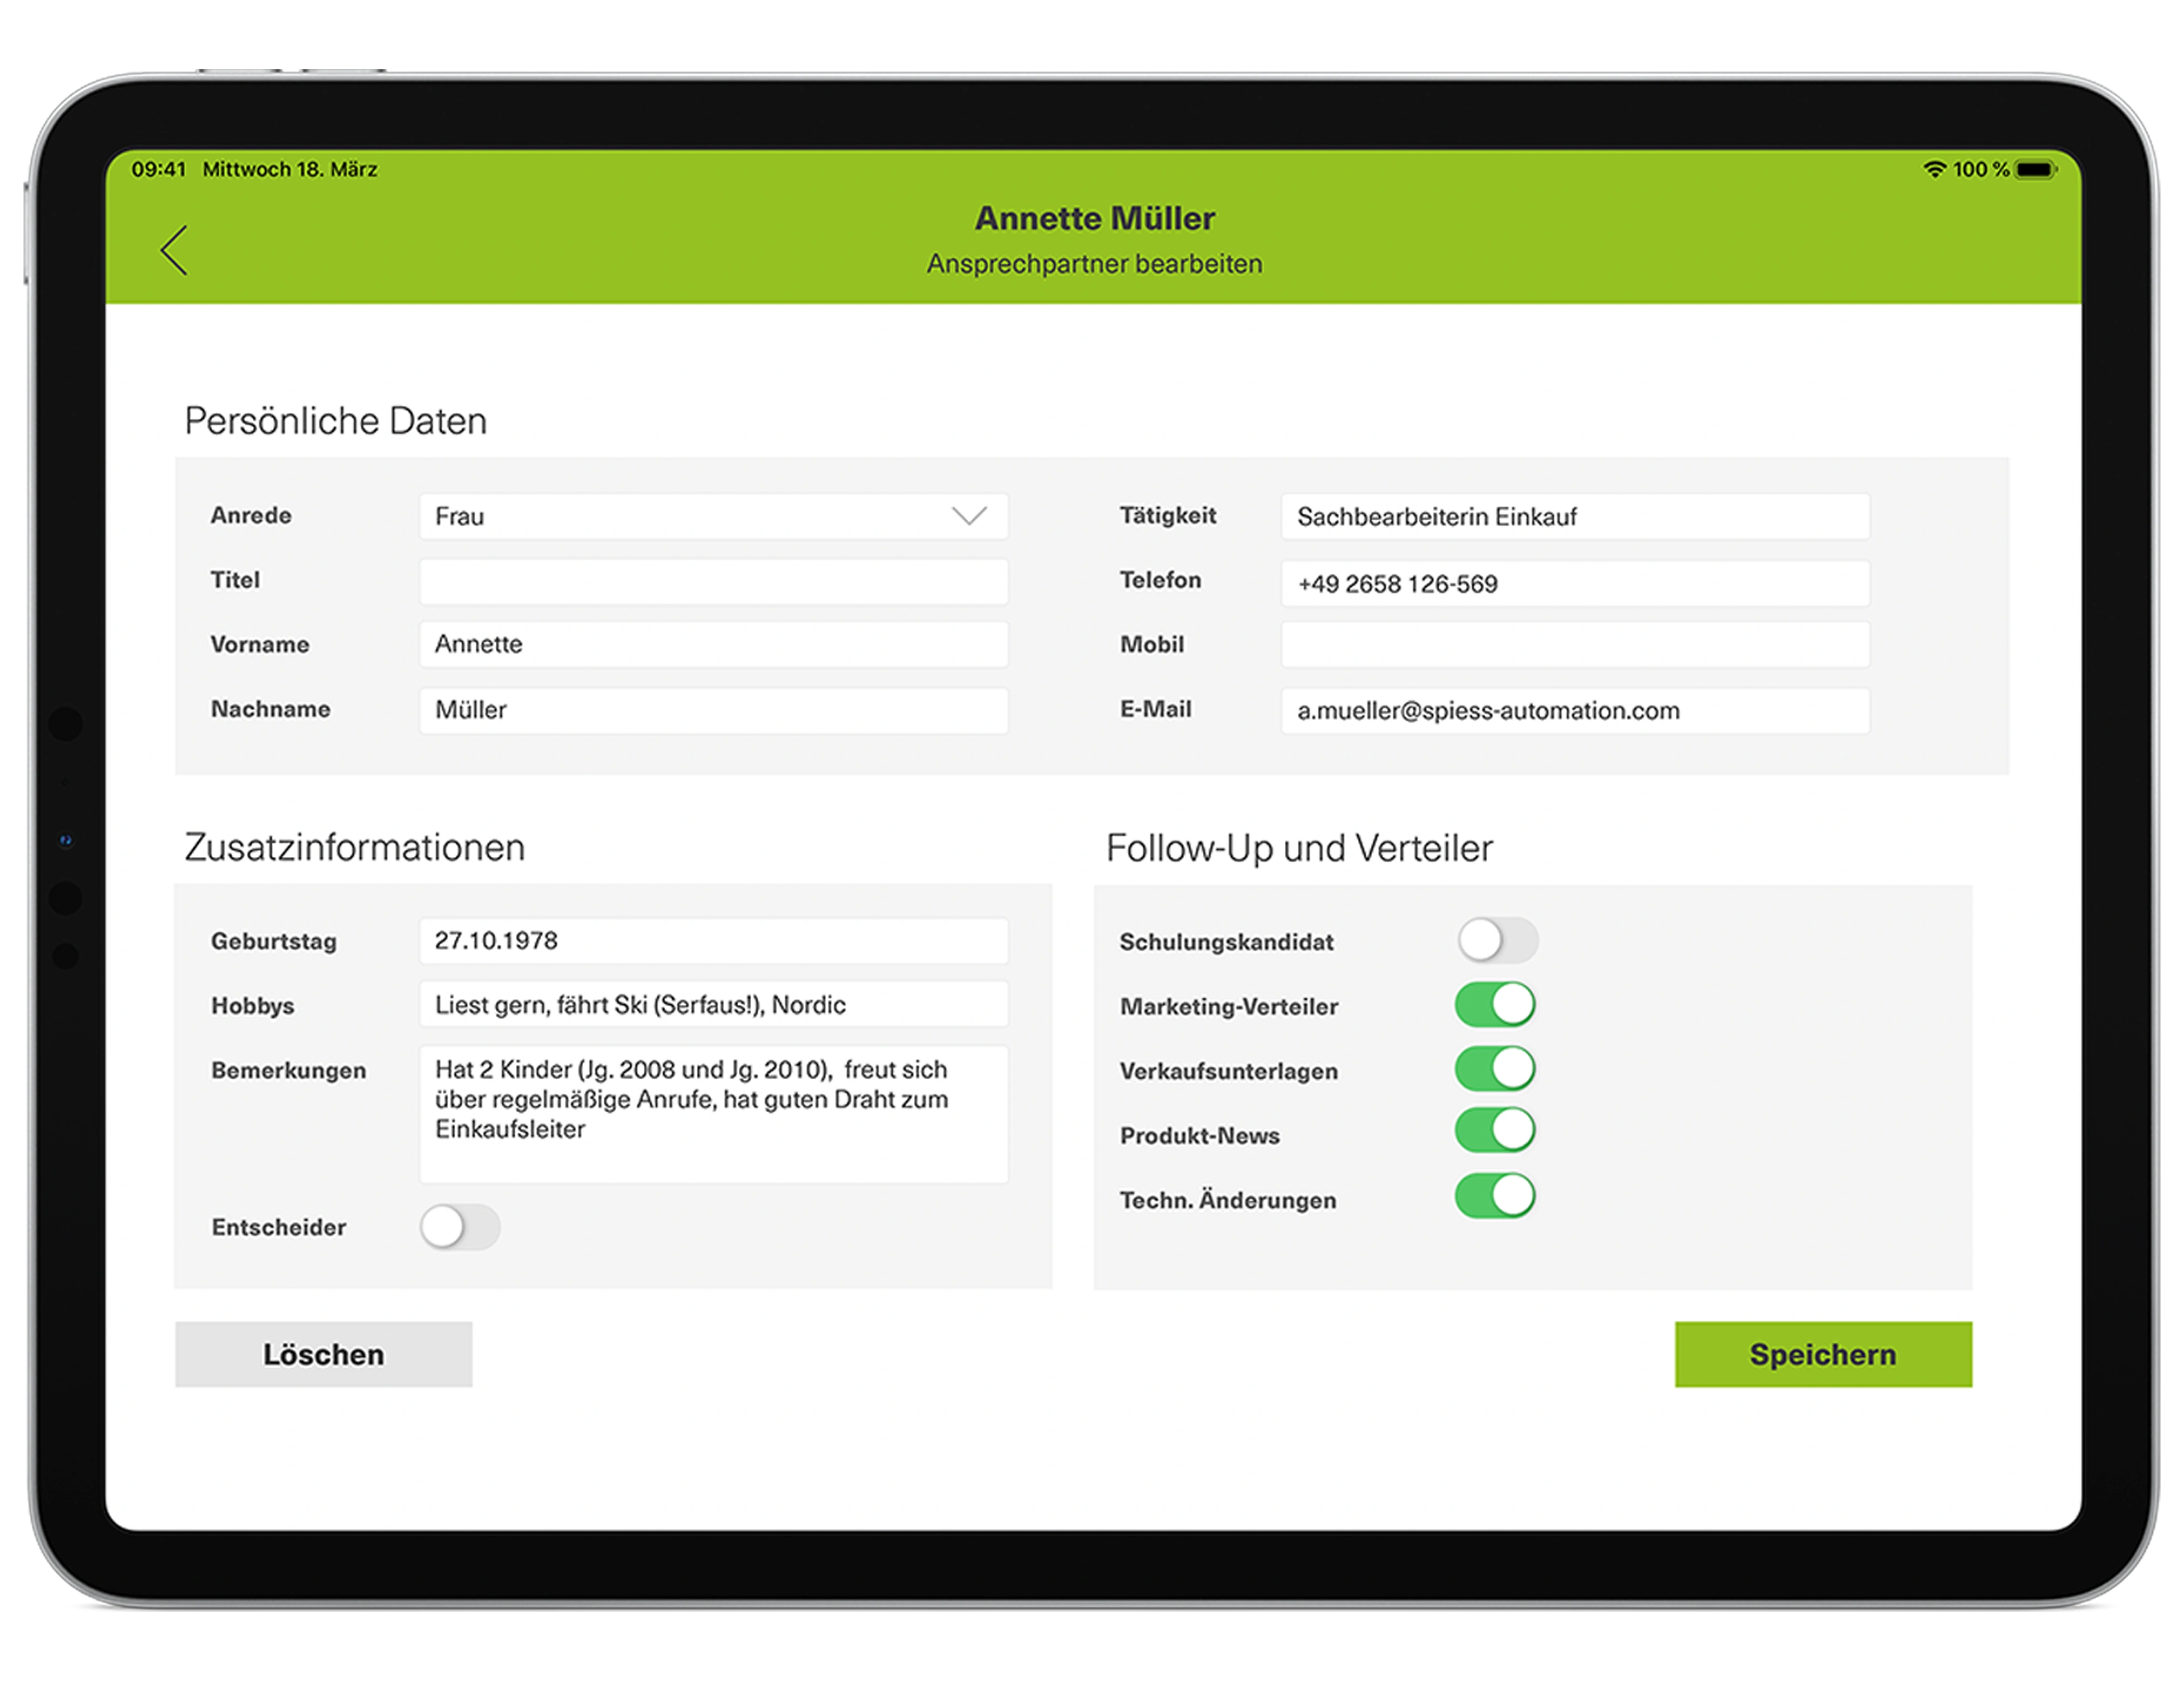Click the back arrow in the header
Viewport: 2184px width, 1681px height.
point(174,251)
